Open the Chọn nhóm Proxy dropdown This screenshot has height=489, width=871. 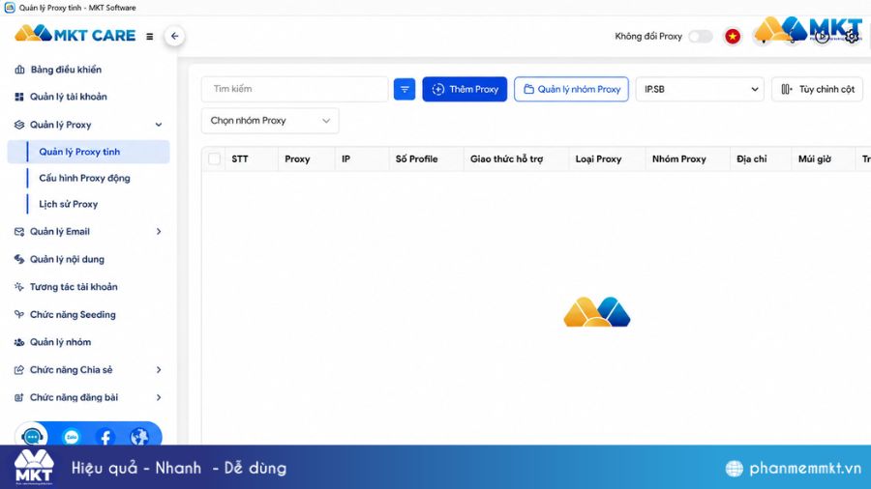[x=270, y=121]
